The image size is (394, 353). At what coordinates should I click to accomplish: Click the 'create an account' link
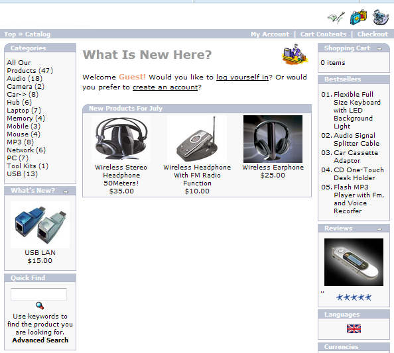tap(165, 87)
